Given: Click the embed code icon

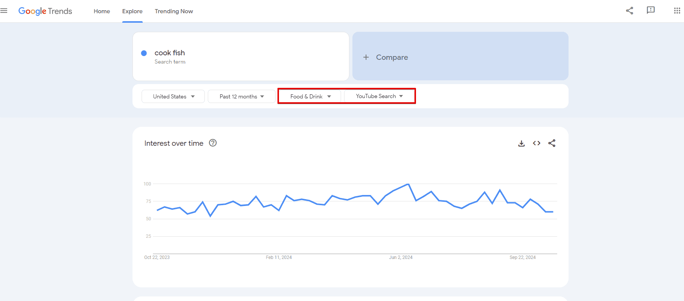Looking at the screenshot, I should (536, 143).
